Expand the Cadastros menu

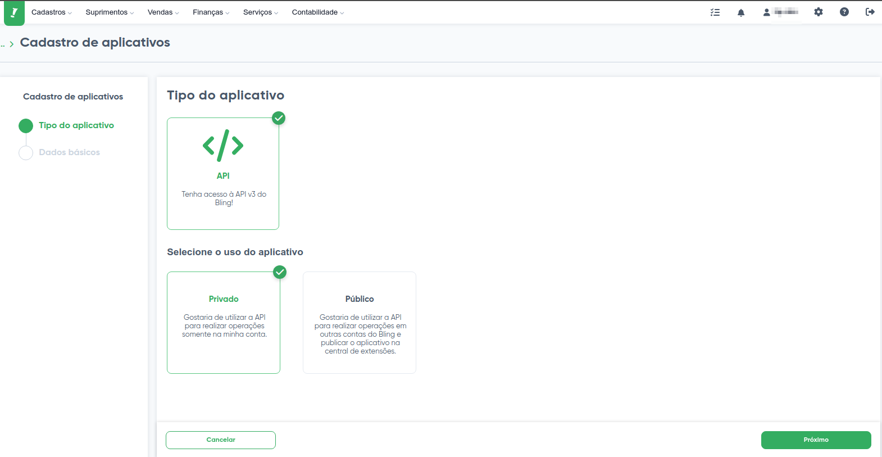[x=51, y=12]
